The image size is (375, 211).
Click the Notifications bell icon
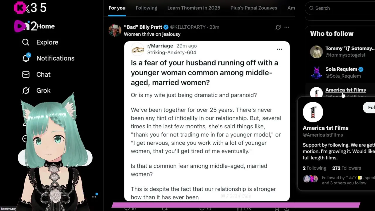[26, 58]
